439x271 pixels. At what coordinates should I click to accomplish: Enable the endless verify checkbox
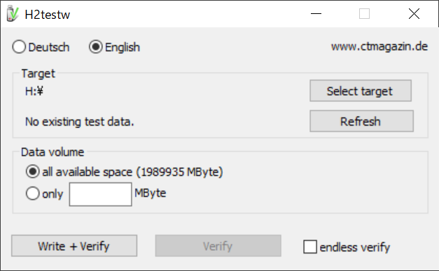(x=347, y=247)
